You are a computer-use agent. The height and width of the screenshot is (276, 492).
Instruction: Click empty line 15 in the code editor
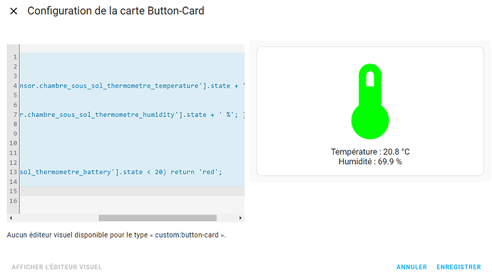point(132,191)
